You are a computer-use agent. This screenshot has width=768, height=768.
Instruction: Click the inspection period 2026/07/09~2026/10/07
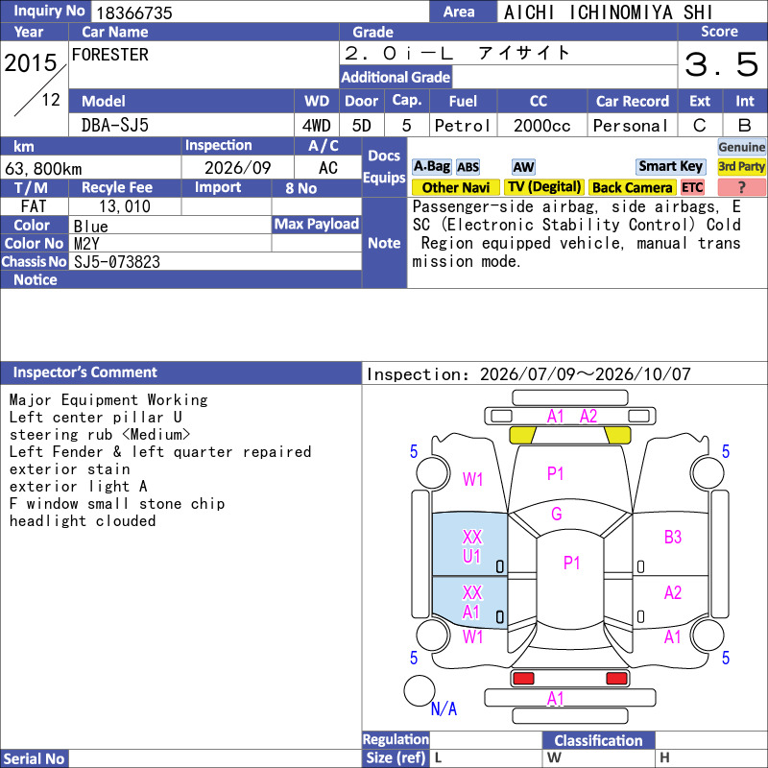[x=585, y=374]
